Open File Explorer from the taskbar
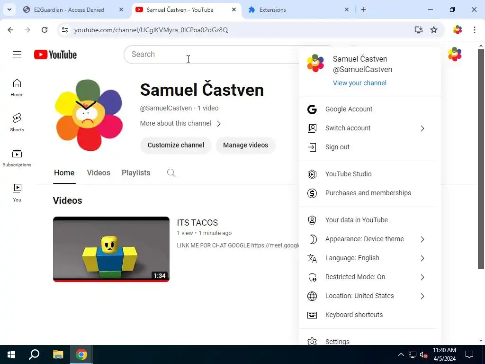This screenshot has width=485, height=364. 58,355
